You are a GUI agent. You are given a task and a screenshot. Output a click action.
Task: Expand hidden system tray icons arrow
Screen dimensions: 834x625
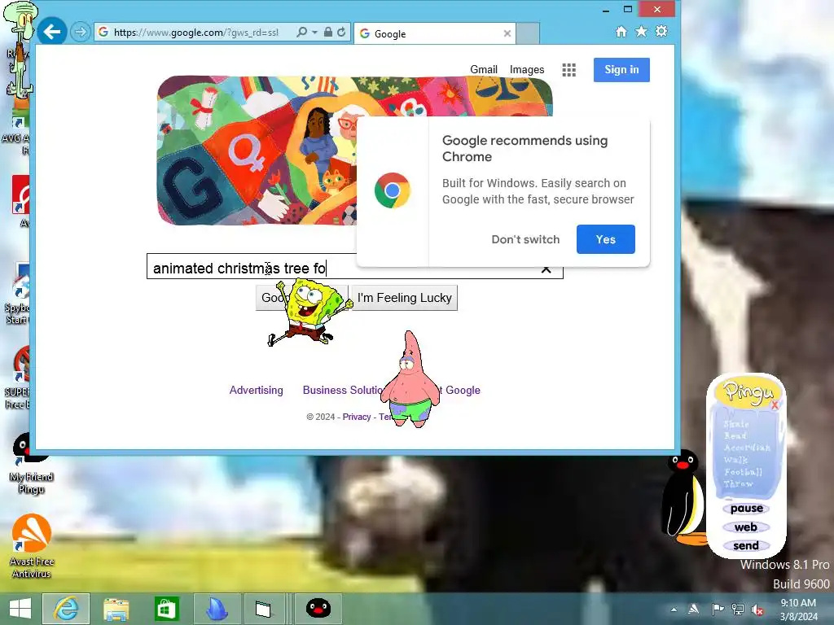[x=674, y=610]
